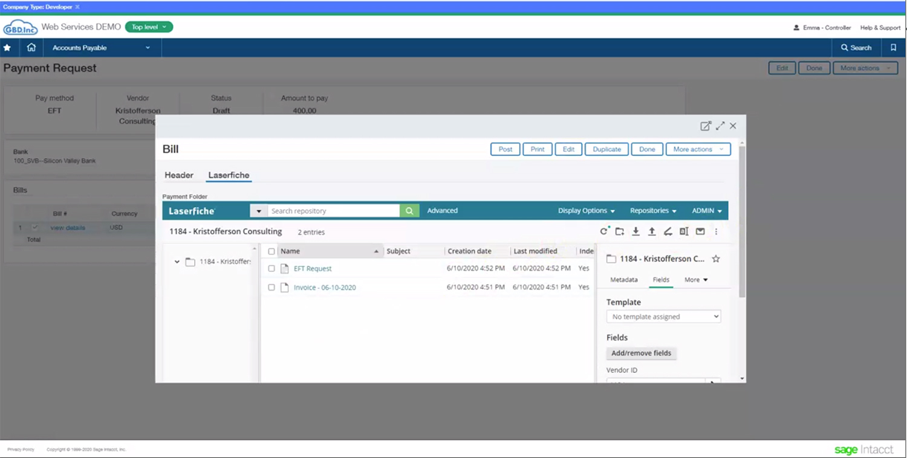
Task: Click the Bill dialog vertical scrollbar
Action: tap(742, 221)
